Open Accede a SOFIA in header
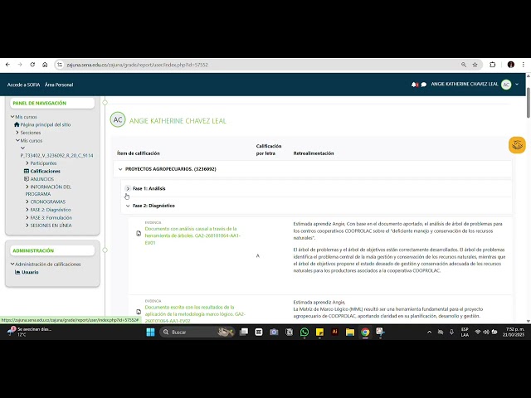531x398 pixels. coord(24,85)
